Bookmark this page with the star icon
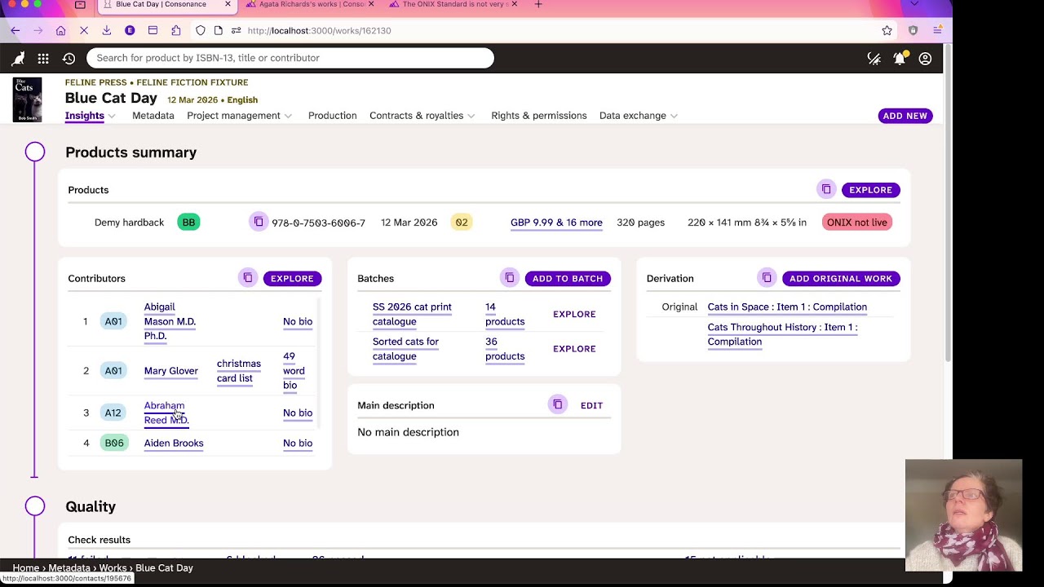Image resolution: width=1044 pixels, height=587 pixels. click(x=887, y=30)
